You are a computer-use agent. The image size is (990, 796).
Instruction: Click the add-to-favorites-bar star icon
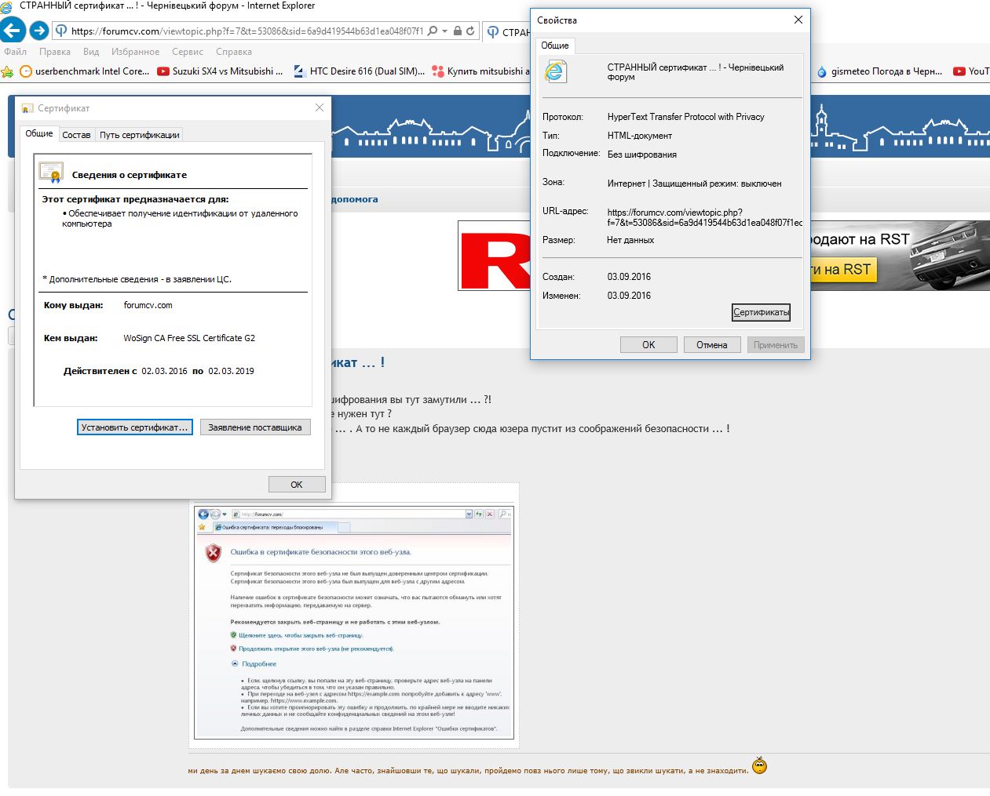[8, 71]
